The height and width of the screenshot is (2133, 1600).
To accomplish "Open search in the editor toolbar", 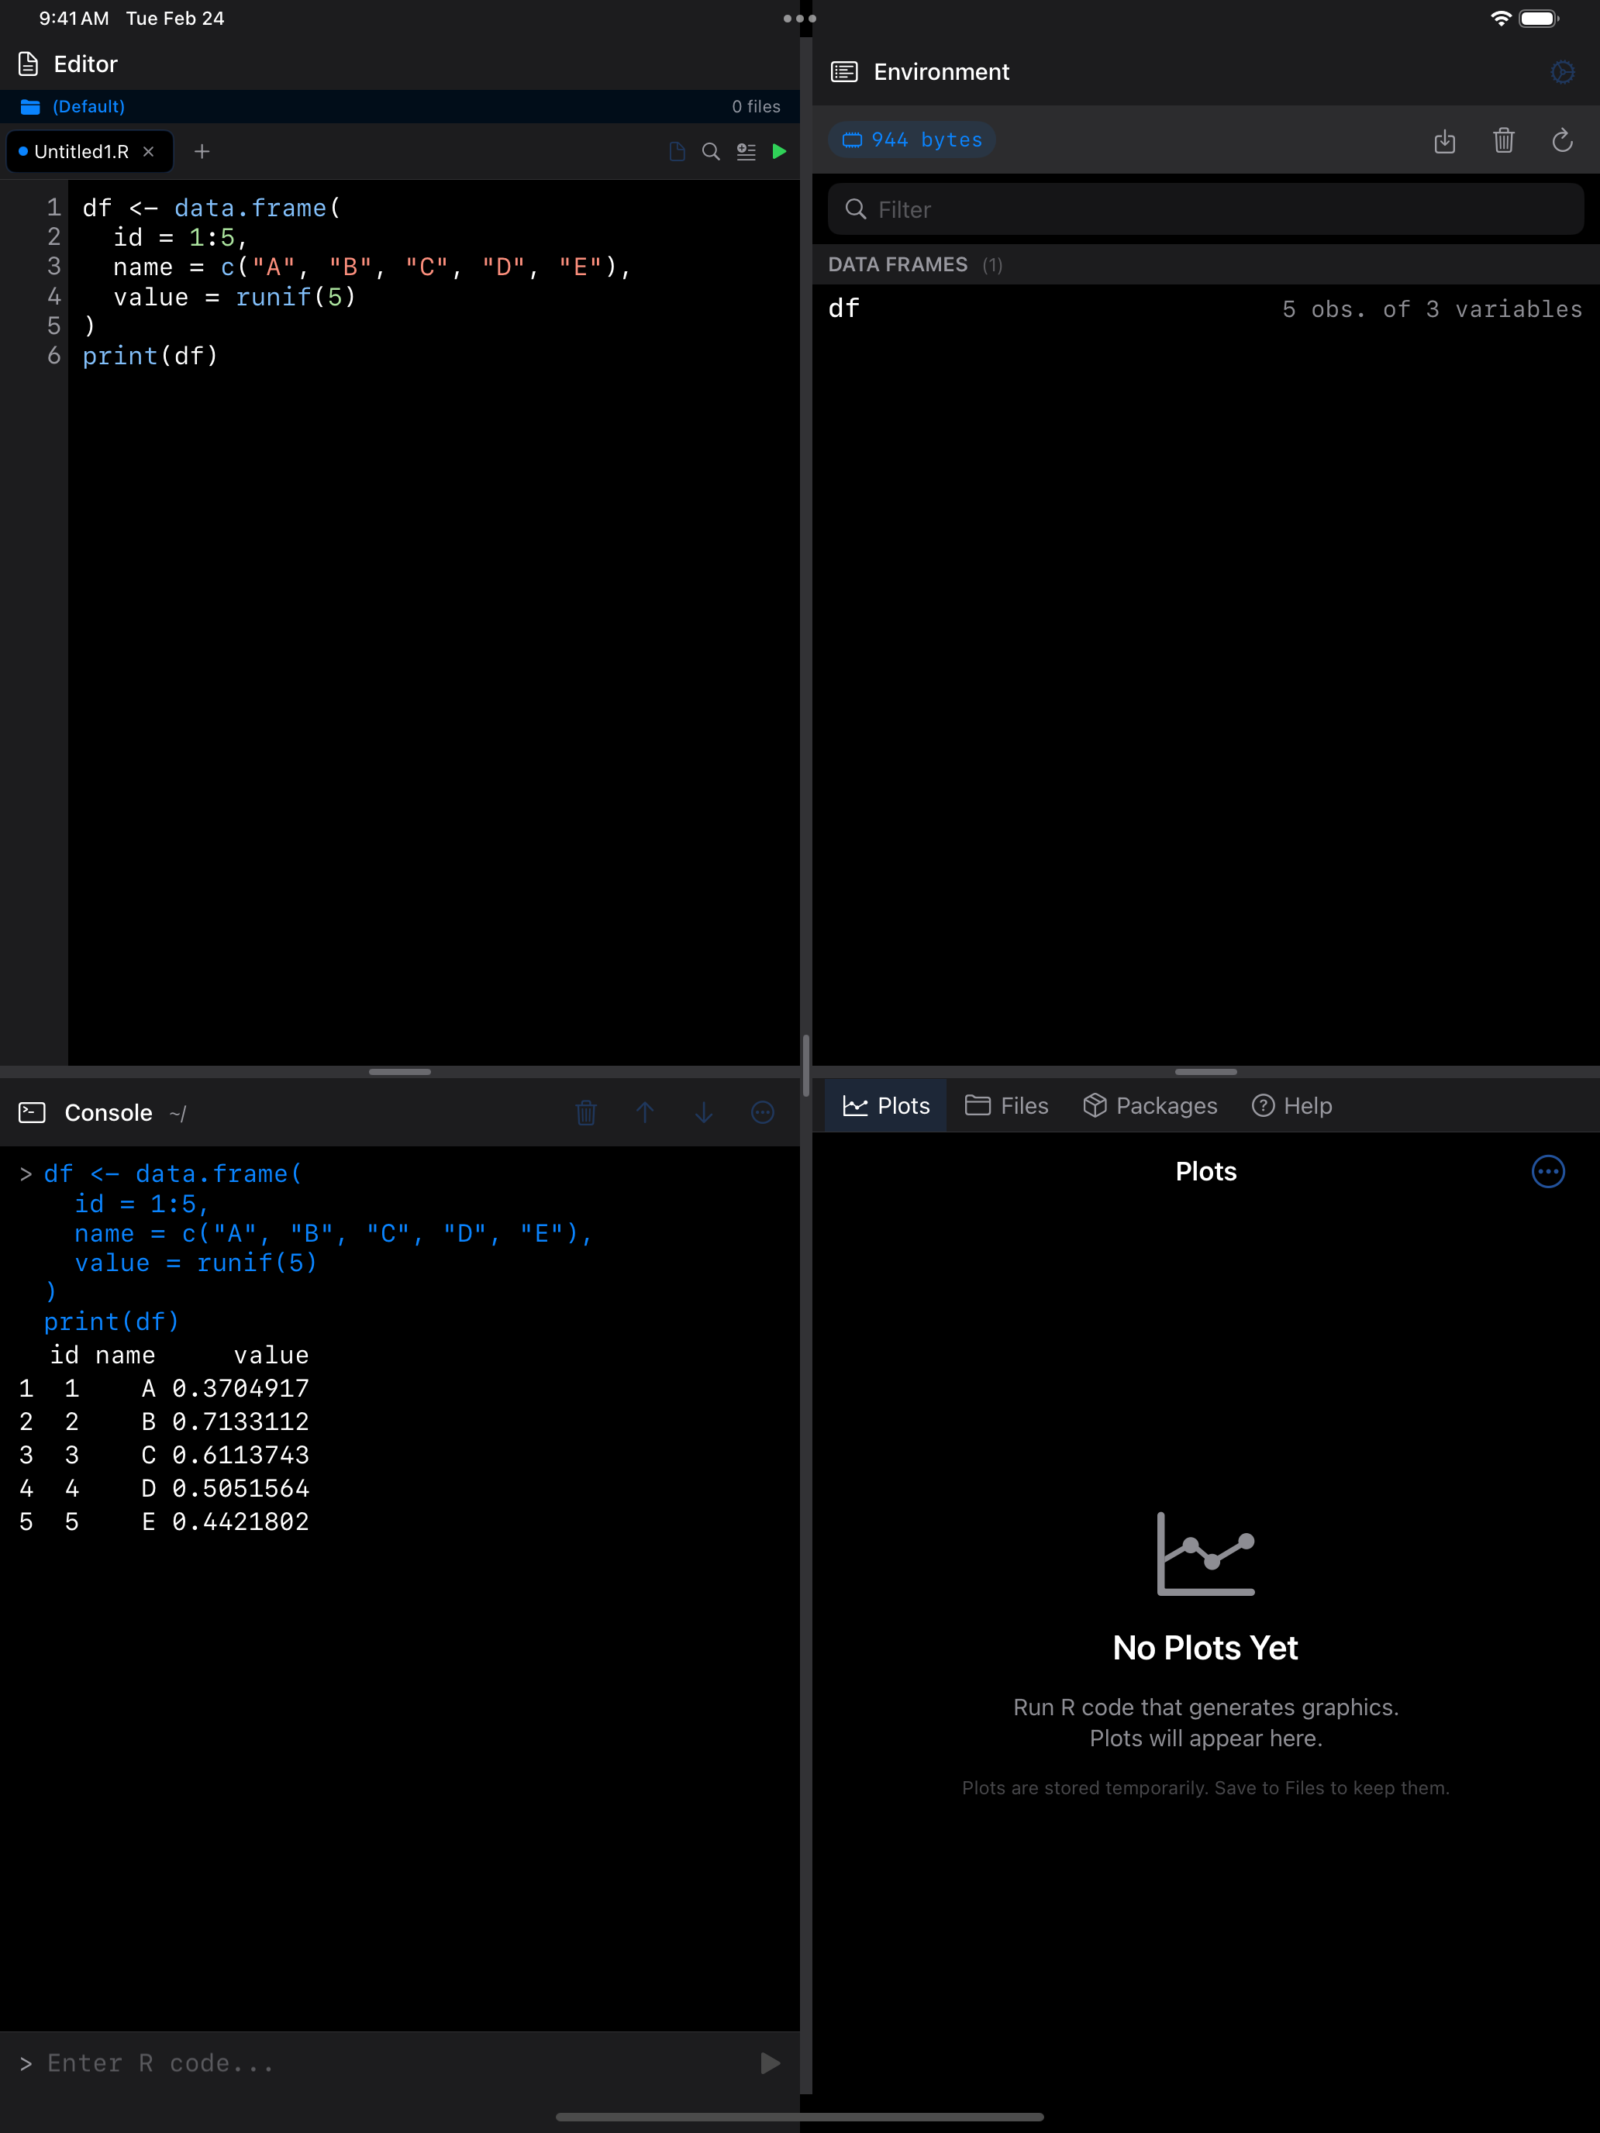I will click(711, 151).
